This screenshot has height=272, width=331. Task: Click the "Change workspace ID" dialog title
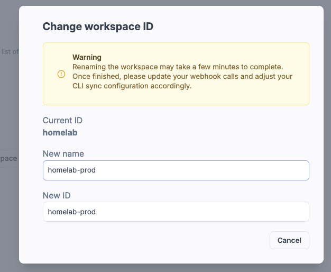pyautogui.click(x=98, y=26)
